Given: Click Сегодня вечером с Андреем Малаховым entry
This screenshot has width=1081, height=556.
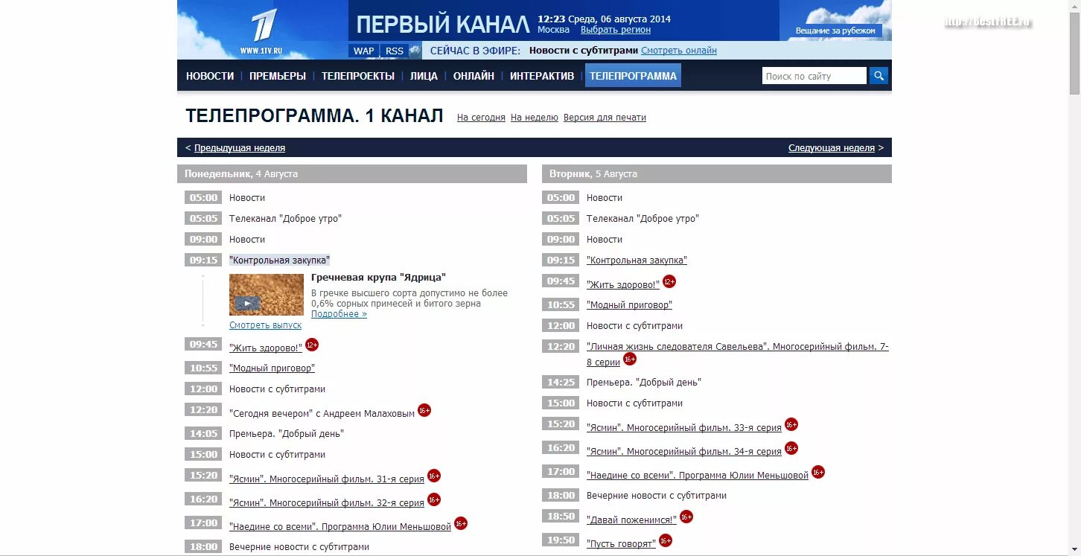Looking at the screenshot, I should point(322,414).
